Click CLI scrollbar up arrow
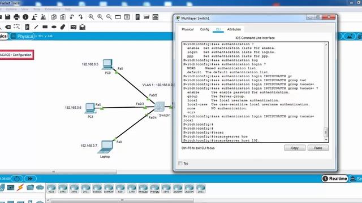Viewport: 362px width, 203px height. point(326,45)
